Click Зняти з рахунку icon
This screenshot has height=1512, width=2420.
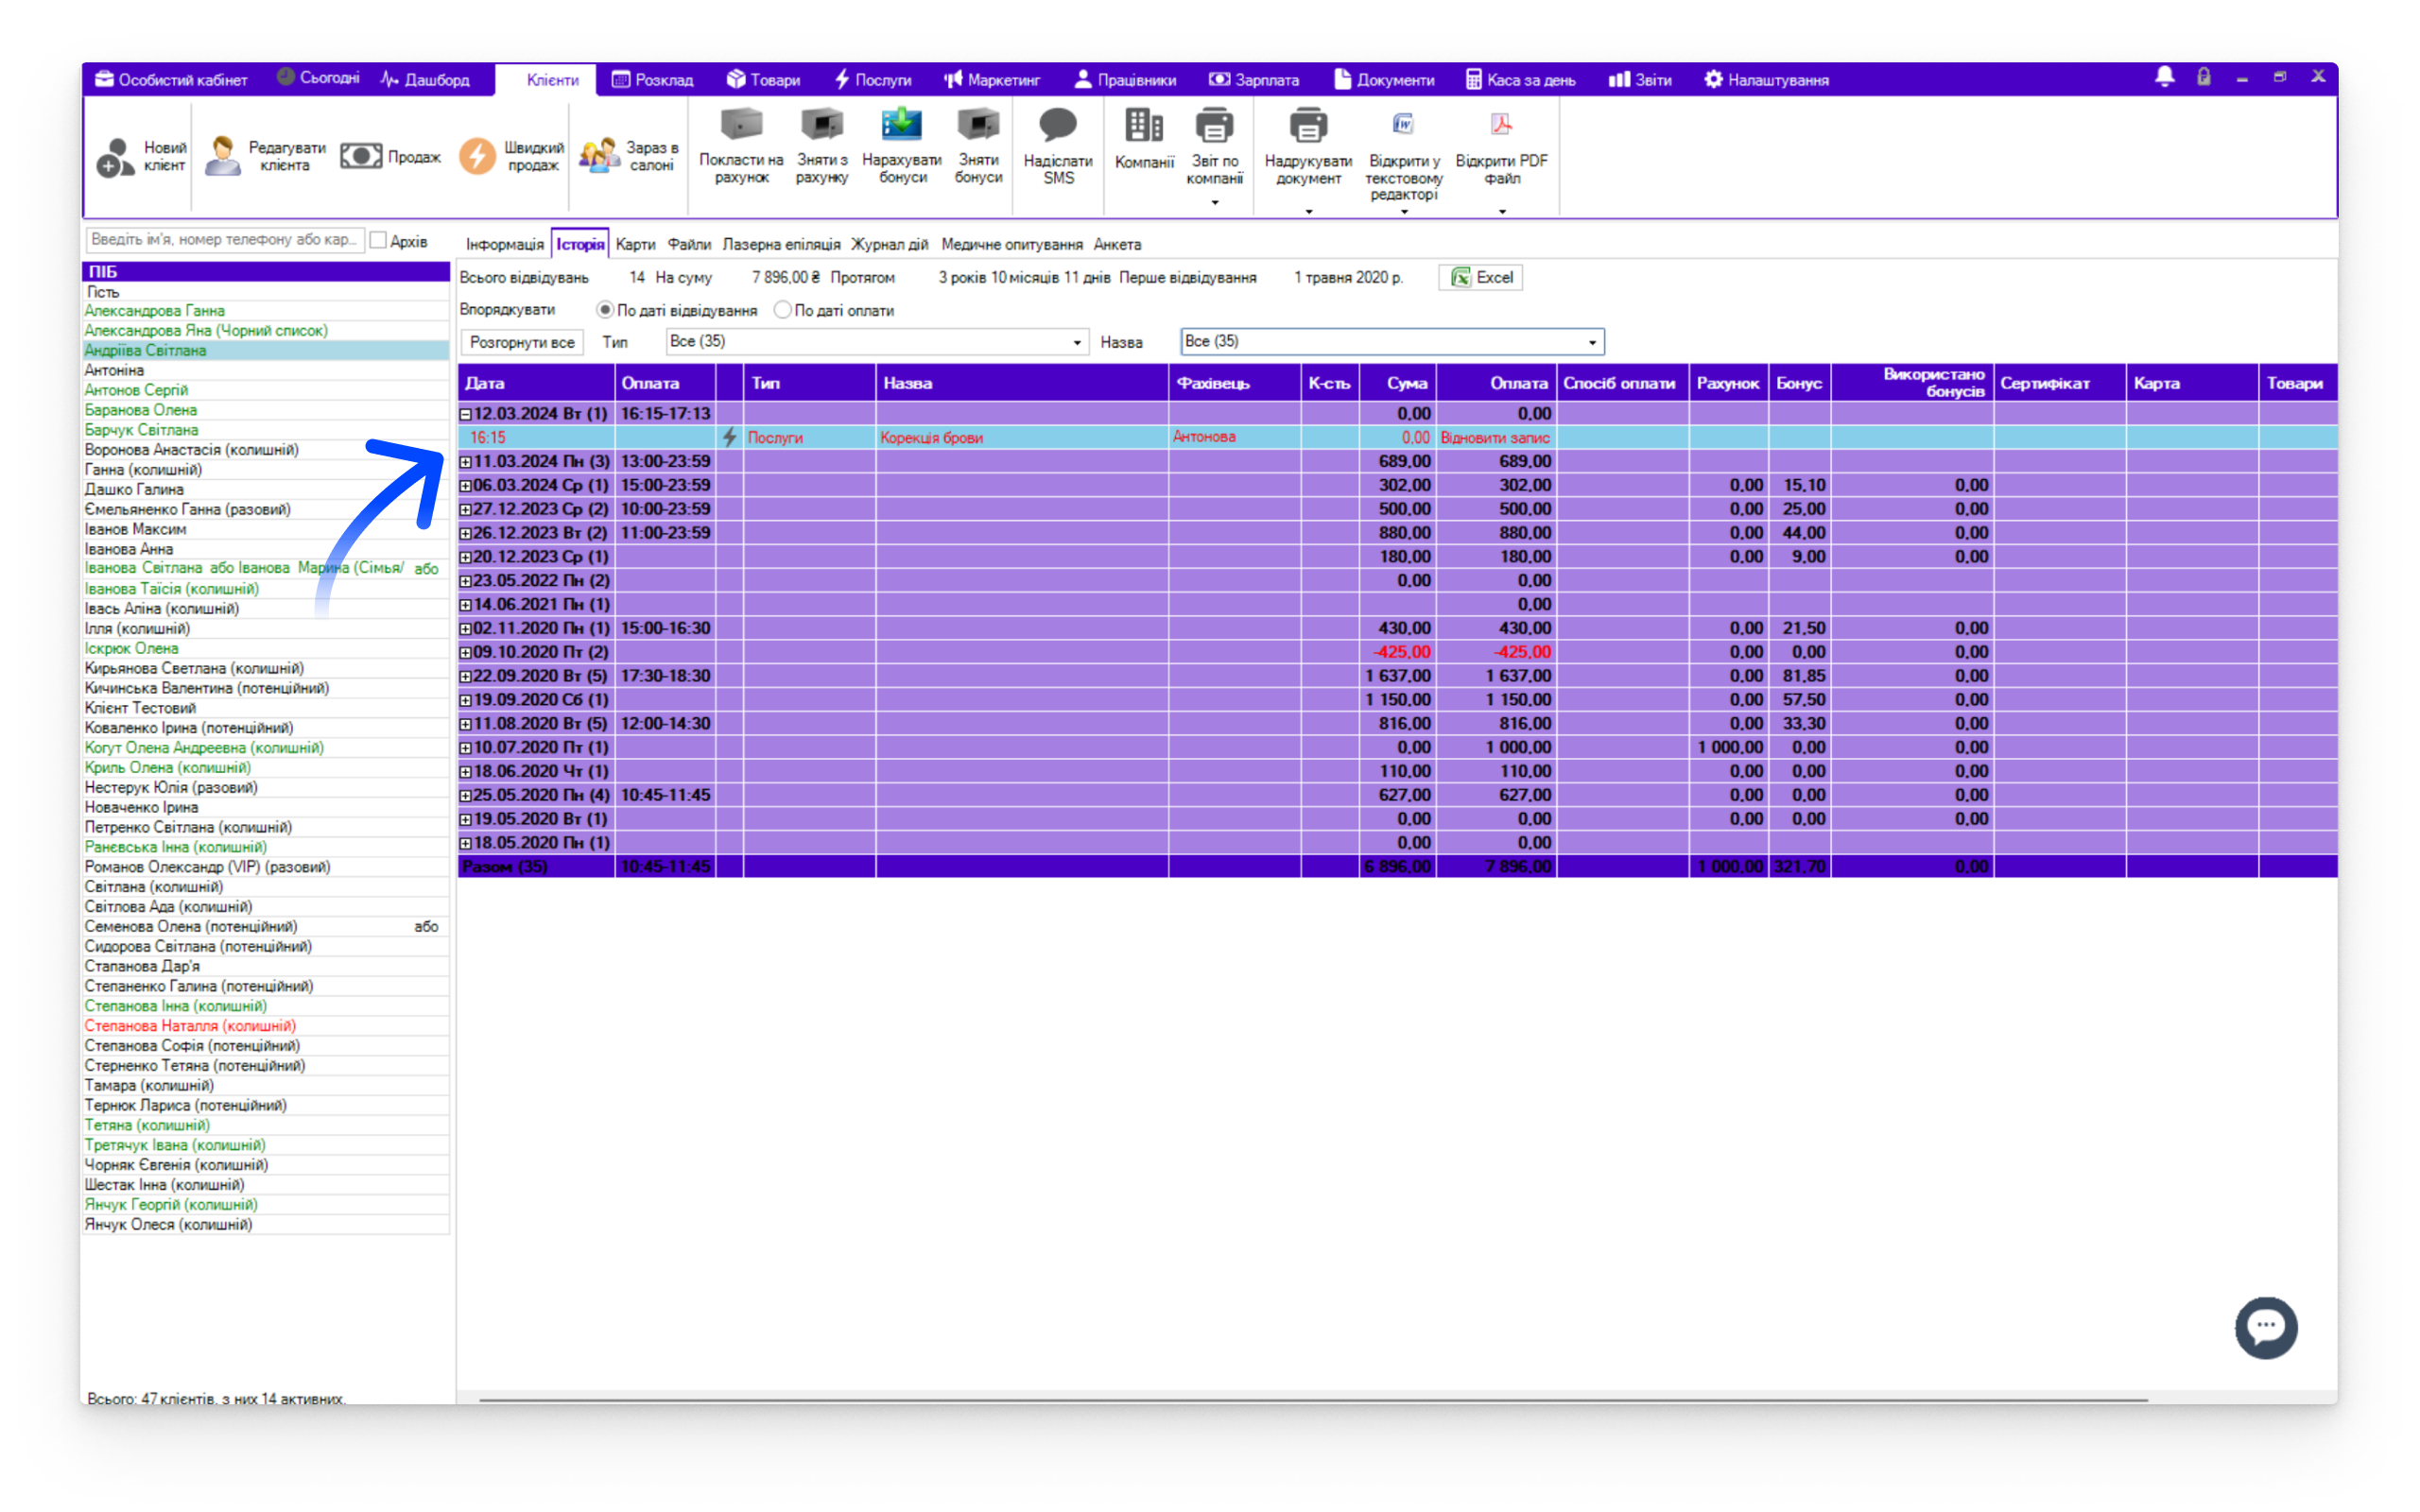click(x=822, y=125)
